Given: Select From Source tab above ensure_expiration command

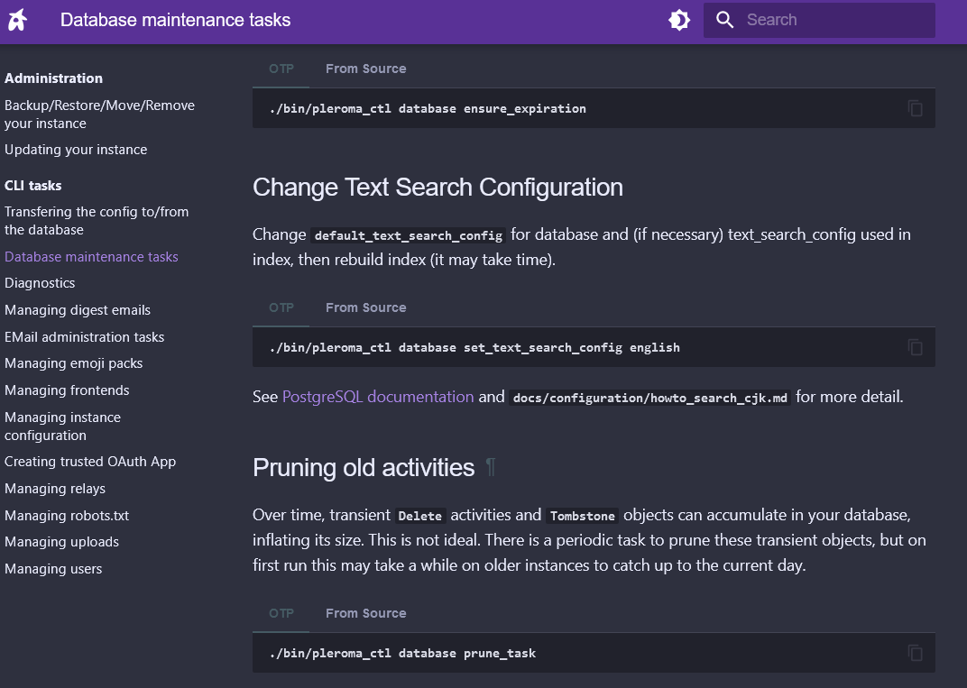Looking at the screenshot, I should tap(365, 69).
